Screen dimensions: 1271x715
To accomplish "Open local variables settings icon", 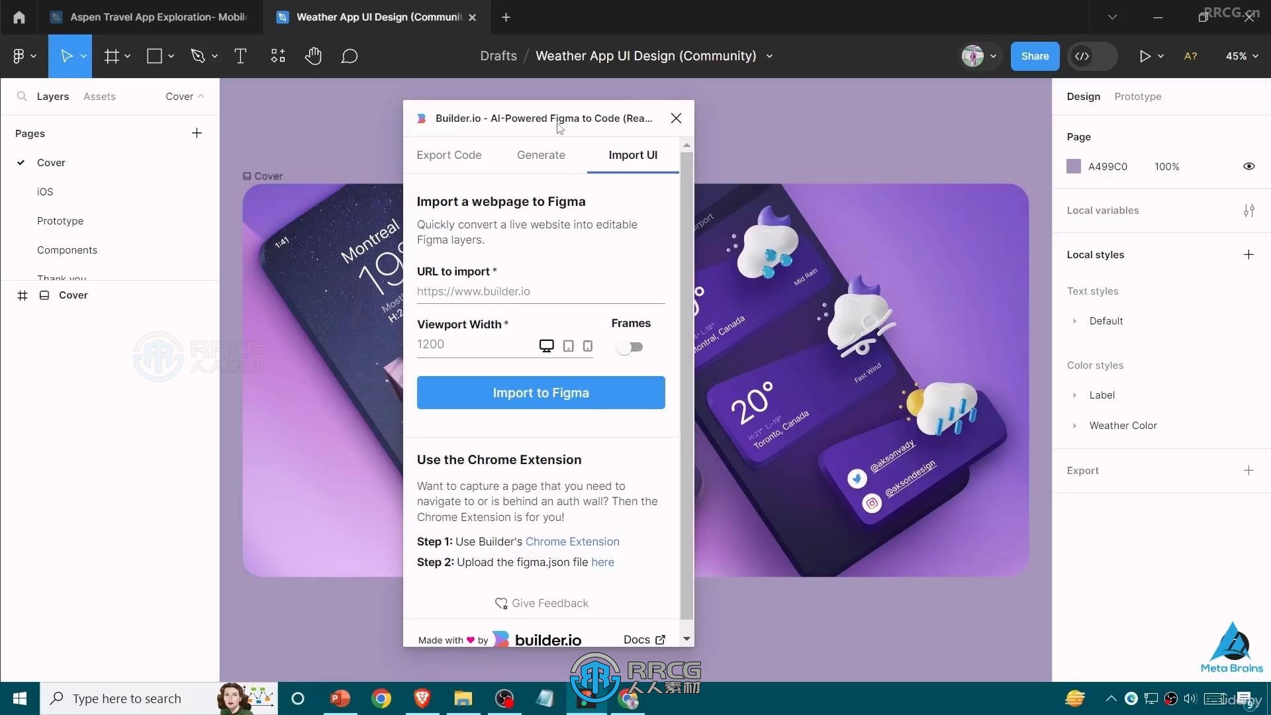I will 1248,211.
